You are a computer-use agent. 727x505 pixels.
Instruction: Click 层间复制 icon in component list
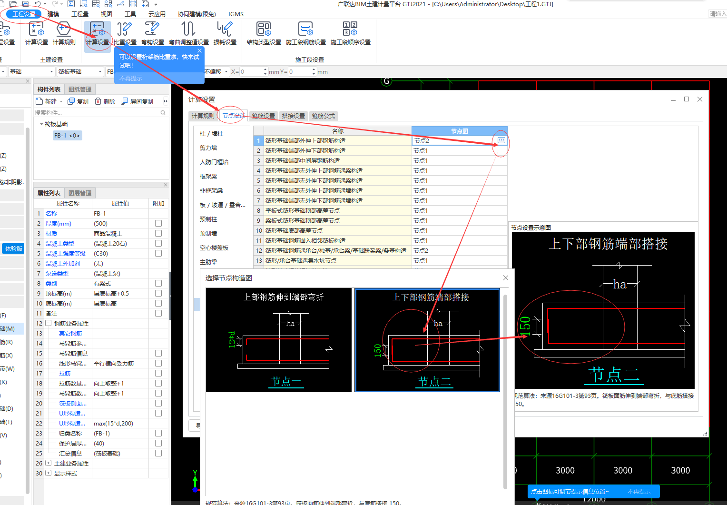125,101
